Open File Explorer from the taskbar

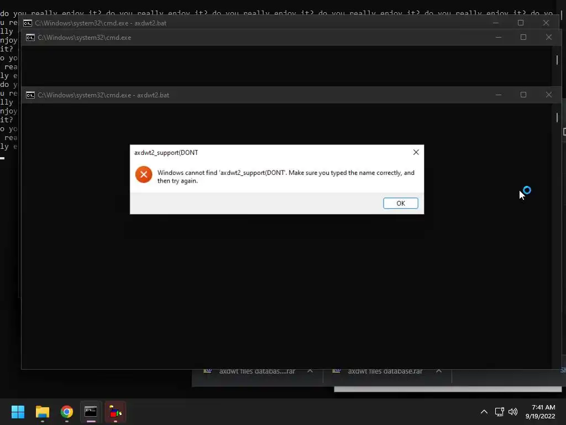tap(42, 412)
